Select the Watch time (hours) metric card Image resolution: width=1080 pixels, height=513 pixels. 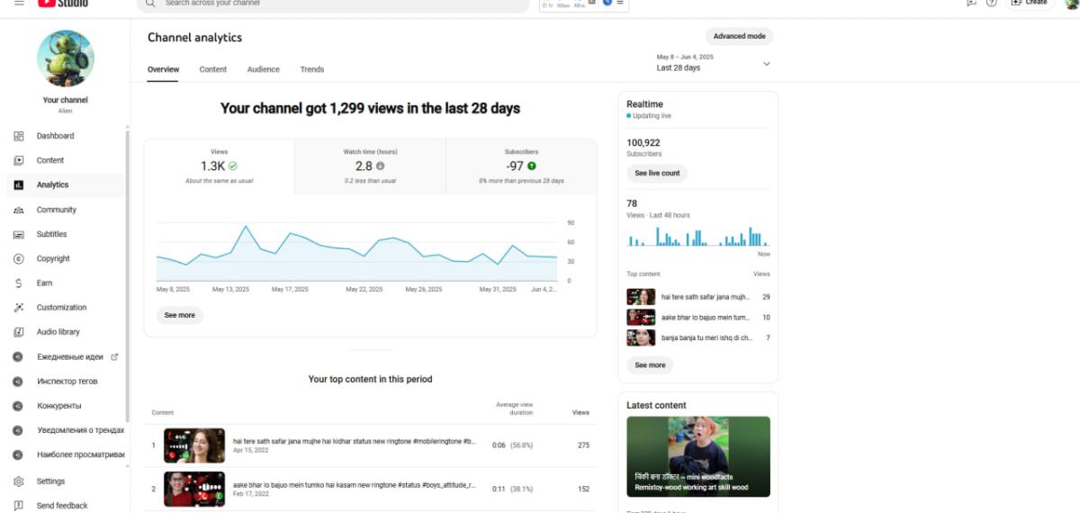(370, 166)
